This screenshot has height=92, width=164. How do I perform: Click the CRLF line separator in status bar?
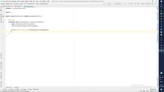pyautogui.click(x=144, y=91)
